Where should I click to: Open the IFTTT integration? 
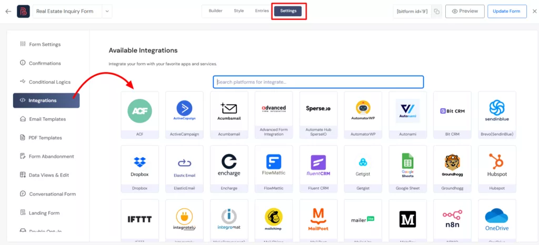pos(139,220)
